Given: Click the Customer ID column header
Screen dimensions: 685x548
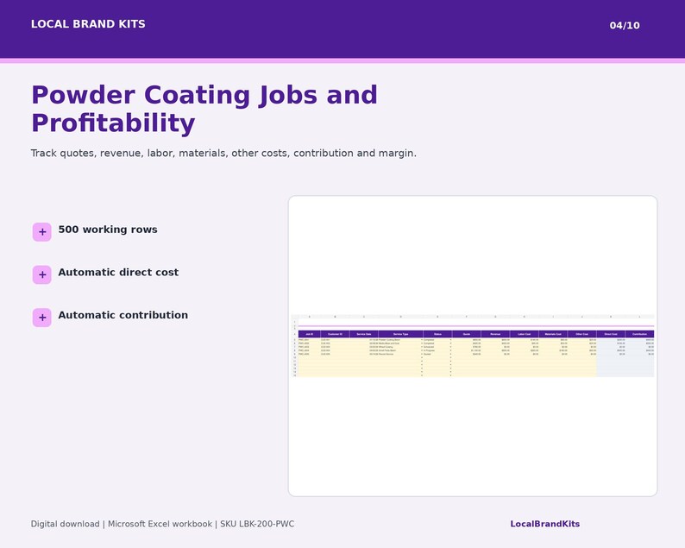Looking at the screenshot, I should point(335,334).
